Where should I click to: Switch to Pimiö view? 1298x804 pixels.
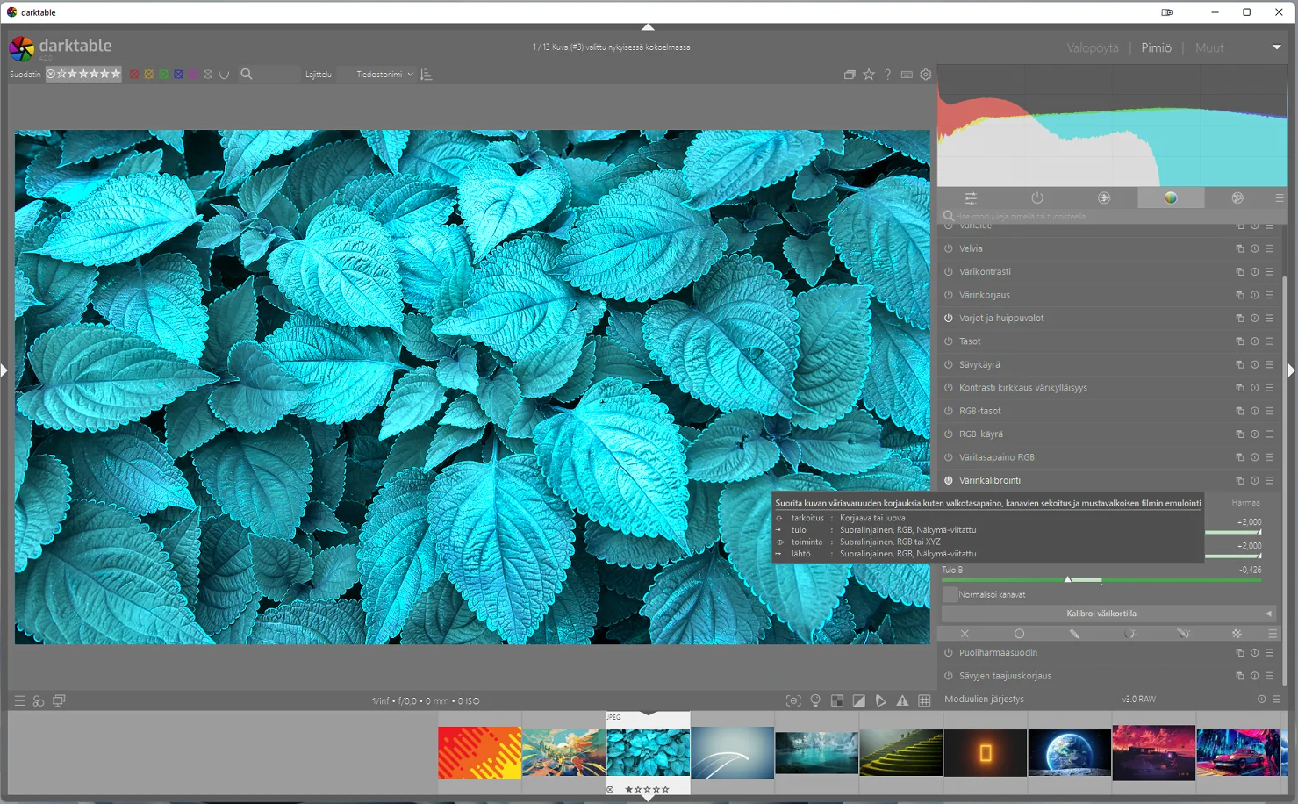(1156, 48)
